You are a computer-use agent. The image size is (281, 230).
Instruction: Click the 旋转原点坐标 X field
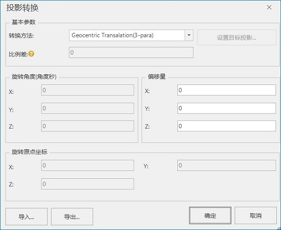(x=87, y=165)
